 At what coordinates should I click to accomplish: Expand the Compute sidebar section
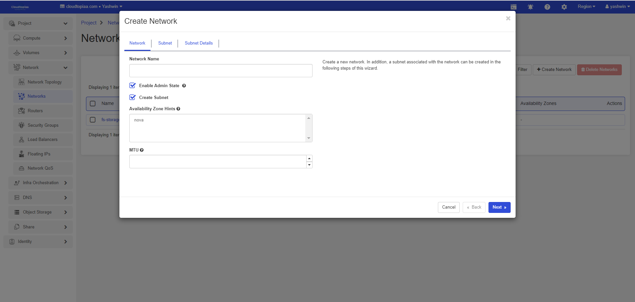pyautogui.click(x=40, y=38)
